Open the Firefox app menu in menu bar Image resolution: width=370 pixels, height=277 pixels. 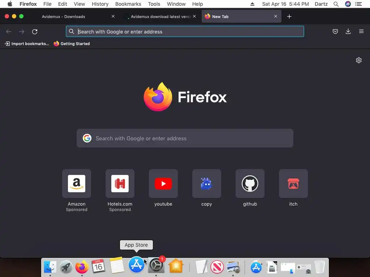coord(28,4)
